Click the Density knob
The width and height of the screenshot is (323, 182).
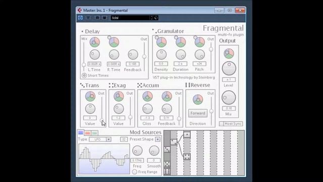(161, 55)
